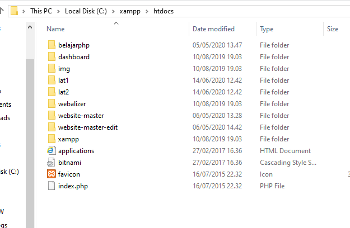This screenshot has width=350, height=228.
Task: Select the website-master folder name
Action: (x=81, y=116)
